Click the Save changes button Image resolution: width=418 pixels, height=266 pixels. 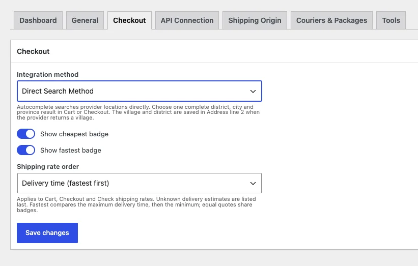(x=47, y=233)
